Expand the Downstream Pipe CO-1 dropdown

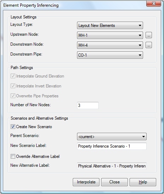tap(110, 55)
